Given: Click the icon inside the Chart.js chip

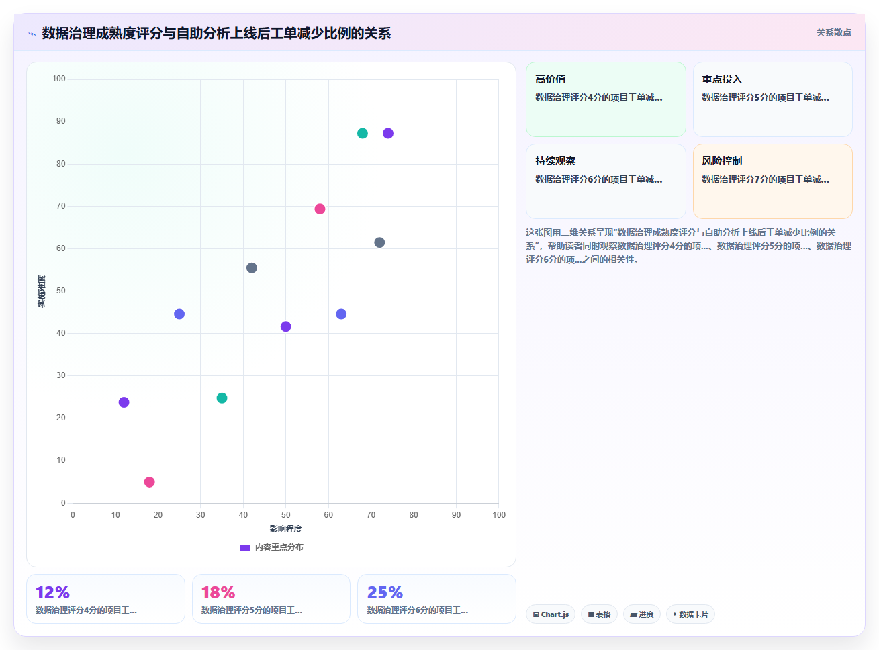Looking at the screenshot, I should (536, 614).
